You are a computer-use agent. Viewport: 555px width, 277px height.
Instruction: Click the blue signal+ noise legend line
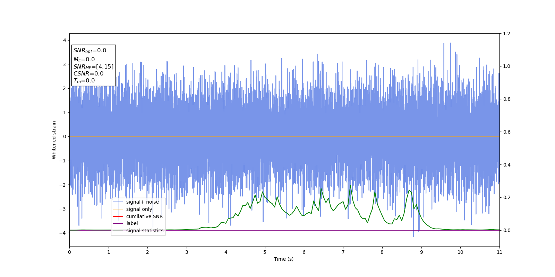point(118,202)
